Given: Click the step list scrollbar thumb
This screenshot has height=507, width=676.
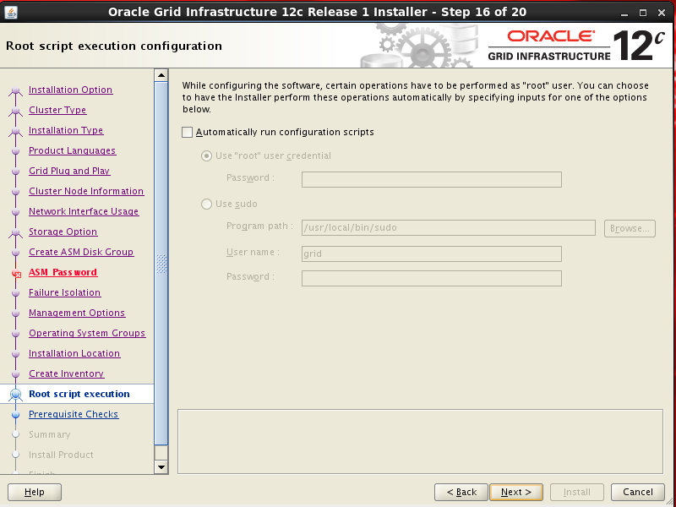Looking at the screenshot, I should [161, 264].
